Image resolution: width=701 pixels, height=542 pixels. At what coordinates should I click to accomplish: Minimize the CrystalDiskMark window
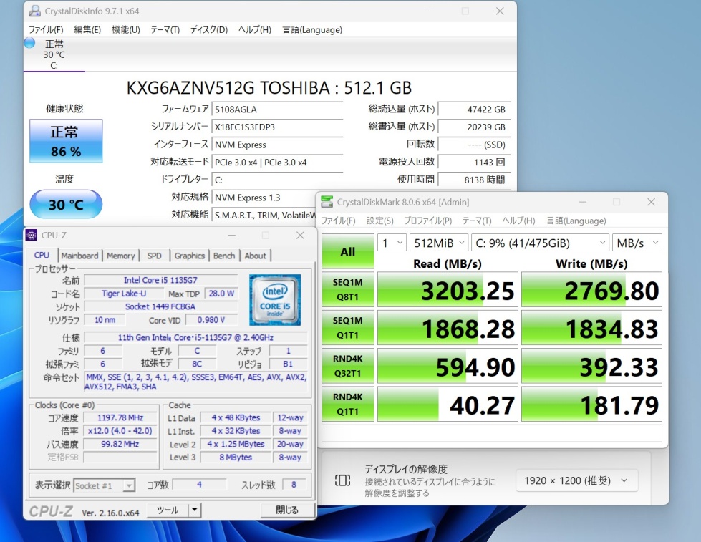[x=583, y=202]
